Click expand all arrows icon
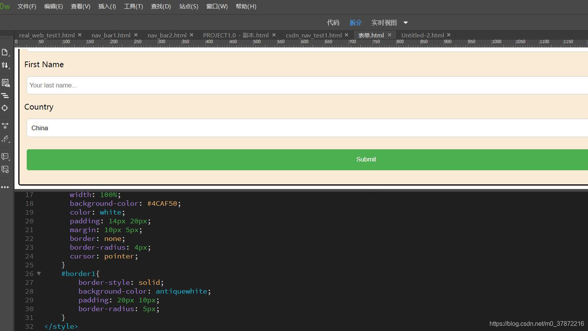The image size is (588, 331). [x=5, y=125]
